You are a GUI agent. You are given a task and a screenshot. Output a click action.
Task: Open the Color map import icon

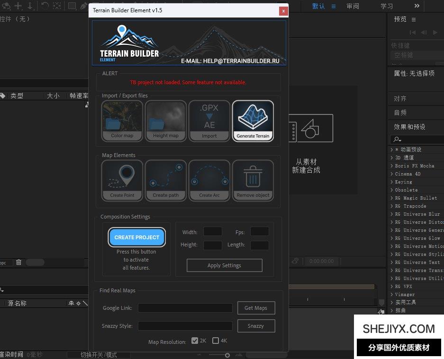coord(122,121)
